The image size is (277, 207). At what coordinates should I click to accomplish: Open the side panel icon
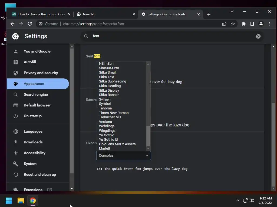click(x=252, y=24)
